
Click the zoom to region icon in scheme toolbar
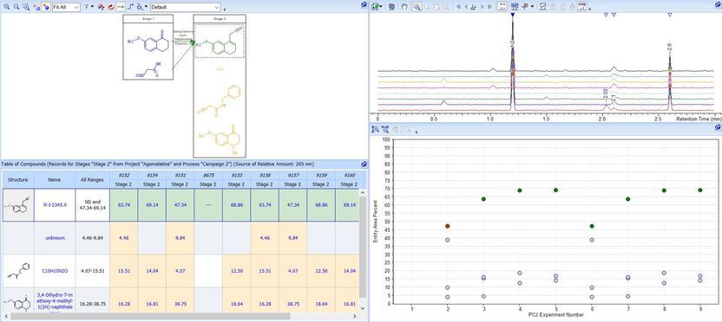click(26, 7)
